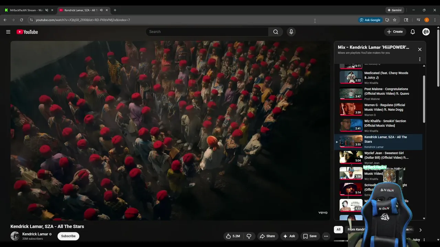Mute the Kendrick Lamar tab audio icon
The height and width of the screenshot is (247, 440).
101,10
